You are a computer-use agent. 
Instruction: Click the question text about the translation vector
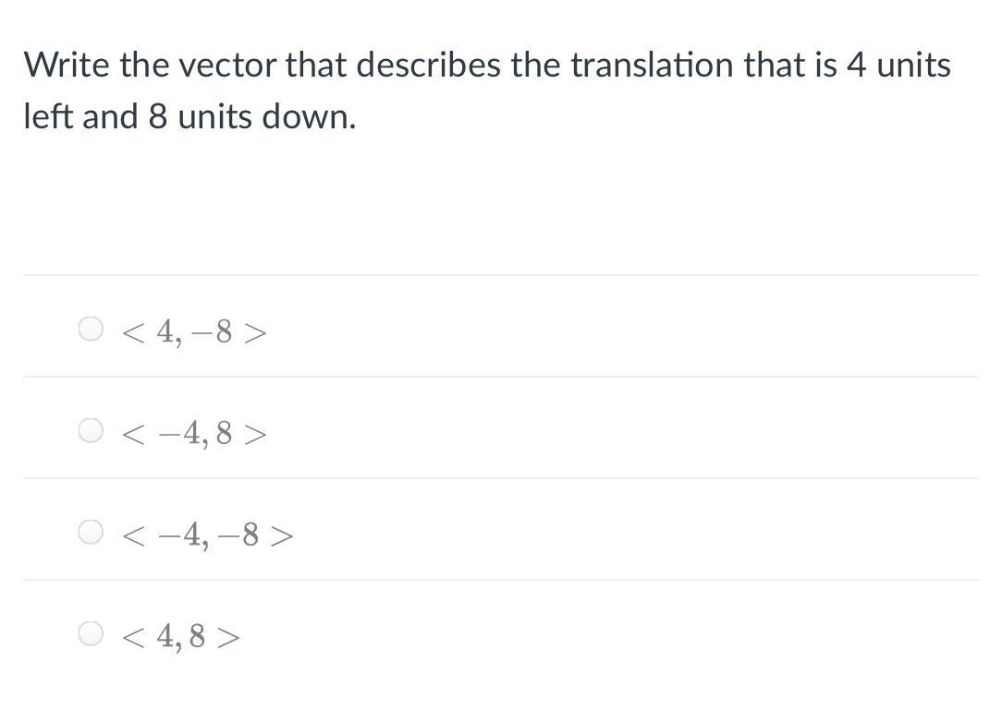point(487,90)
